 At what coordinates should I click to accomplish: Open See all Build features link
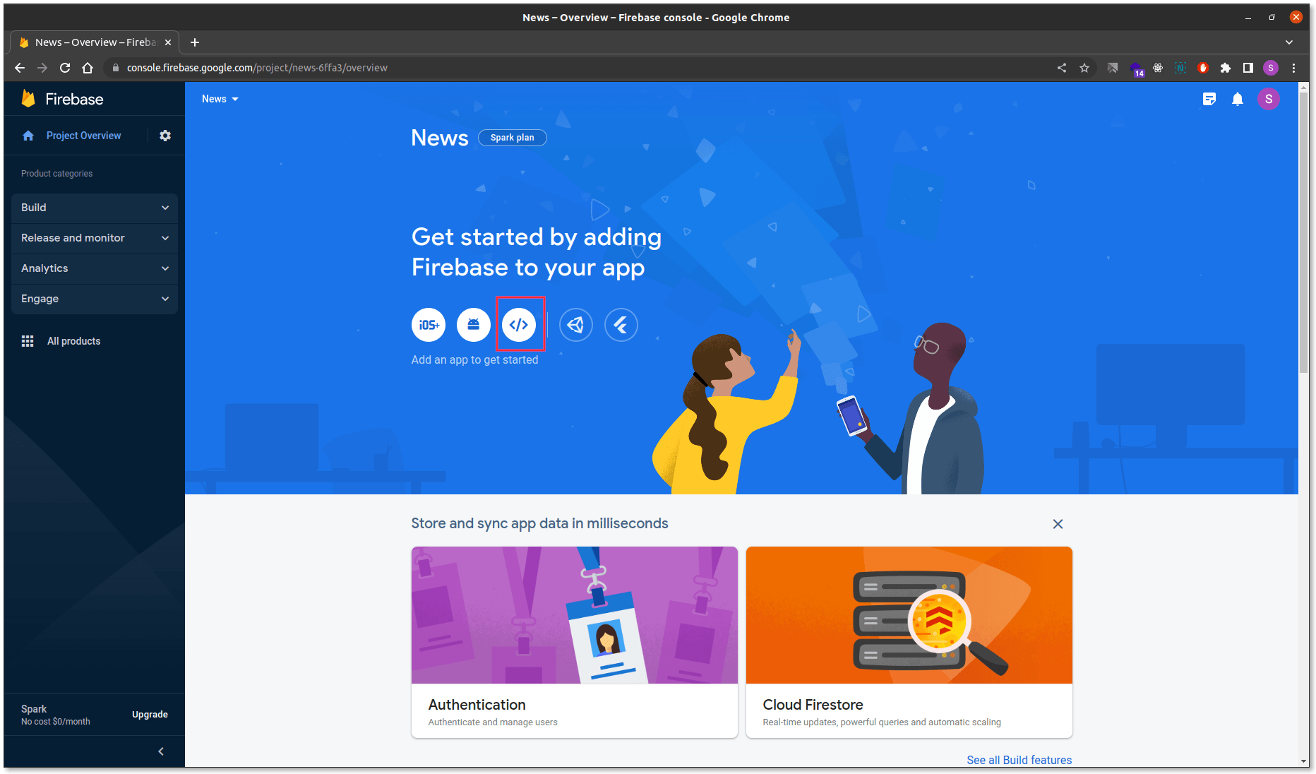[1019, 760]
